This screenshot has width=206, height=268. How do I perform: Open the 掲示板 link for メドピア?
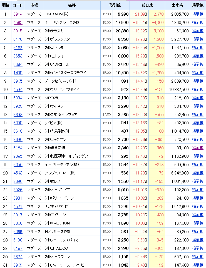tap(198, 123)
